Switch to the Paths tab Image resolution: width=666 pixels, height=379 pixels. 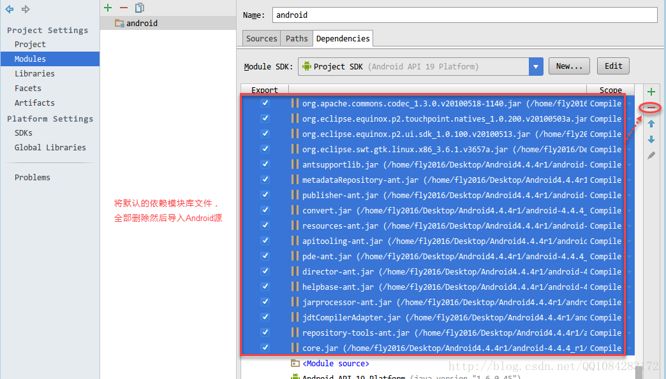297,38
